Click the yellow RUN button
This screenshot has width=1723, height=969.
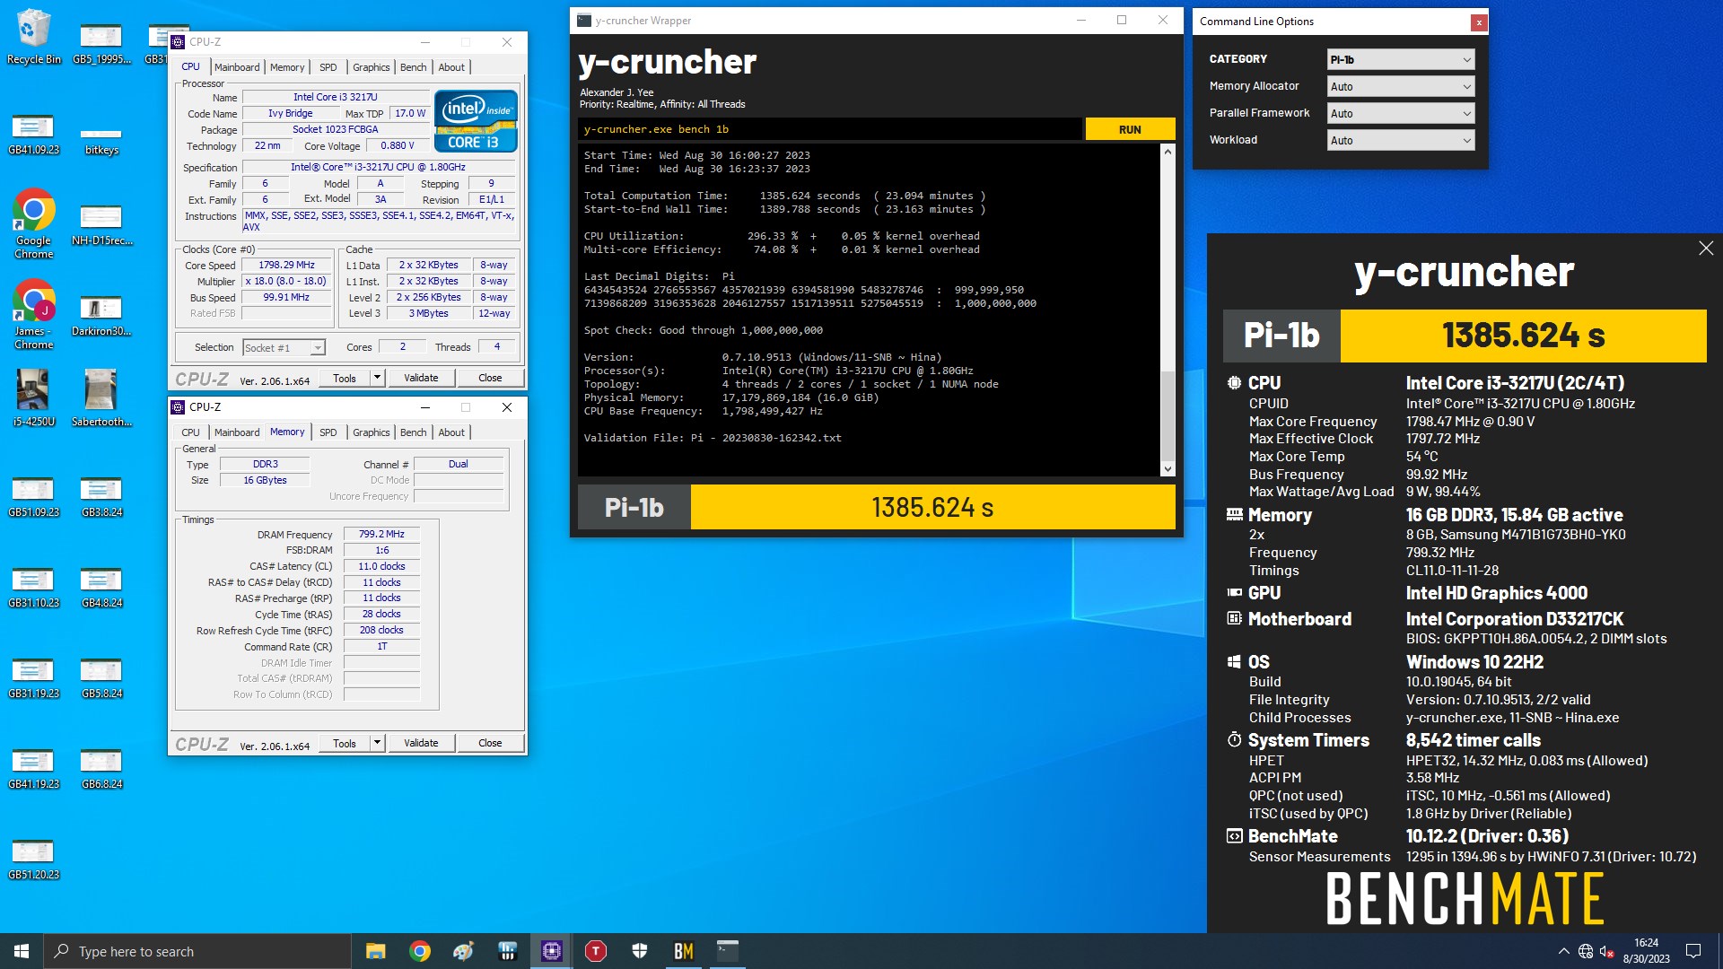point(1130,129)
